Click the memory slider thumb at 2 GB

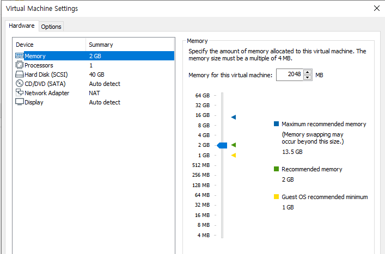point(222,145)
